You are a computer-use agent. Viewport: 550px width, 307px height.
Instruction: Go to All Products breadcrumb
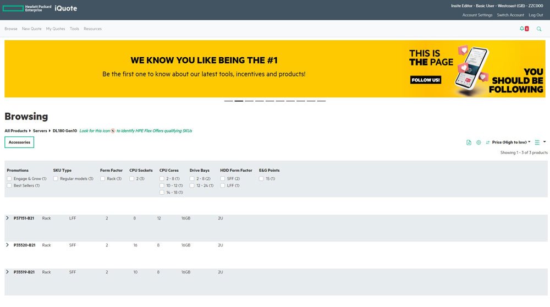(16, 131)
